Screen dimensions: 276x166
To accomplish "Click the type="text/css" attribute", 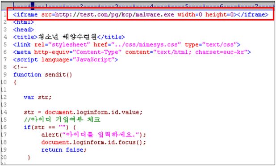I will pos(211,44).
